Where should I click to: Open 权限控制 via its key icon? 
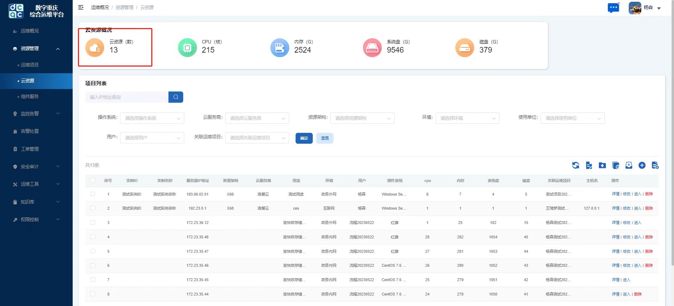click(15, 220)
